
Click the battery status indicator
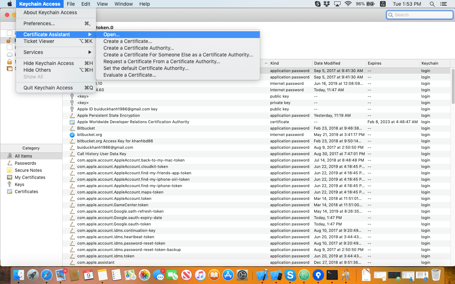(x=365, y=4)
